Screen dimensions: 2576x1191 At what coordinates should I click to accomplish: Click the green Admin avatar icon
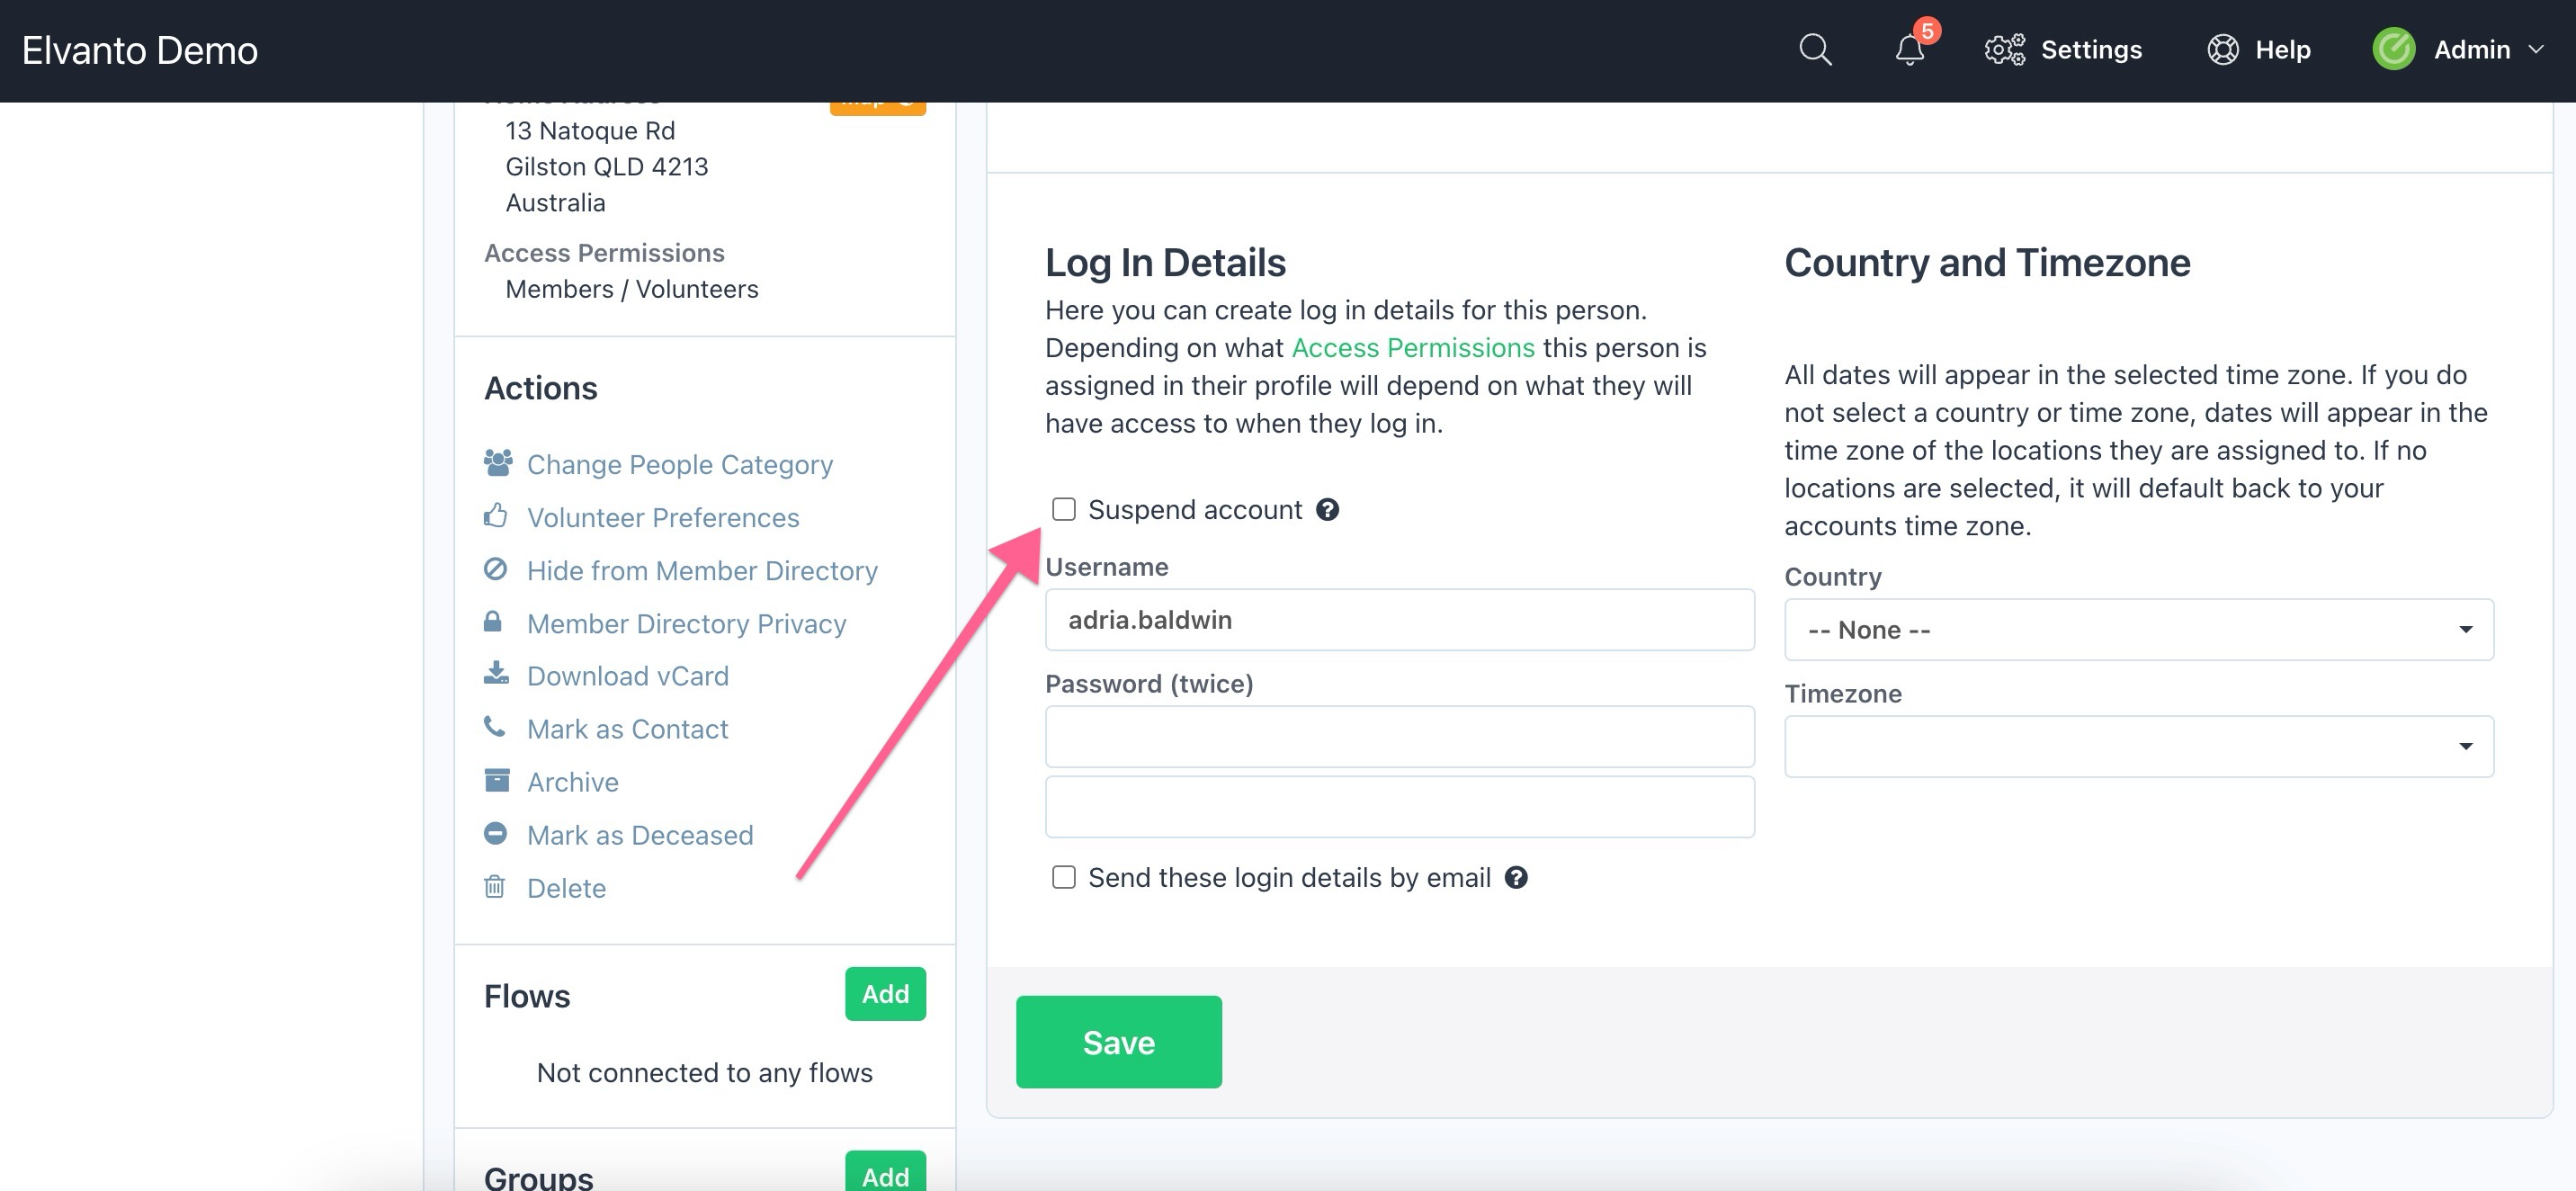click(2393, 49)
